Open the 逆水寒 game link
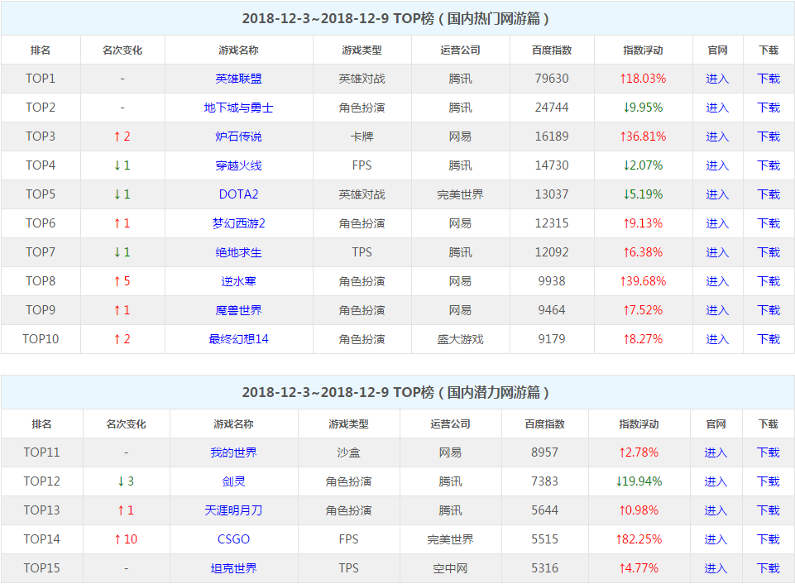 tap(238, 281)
